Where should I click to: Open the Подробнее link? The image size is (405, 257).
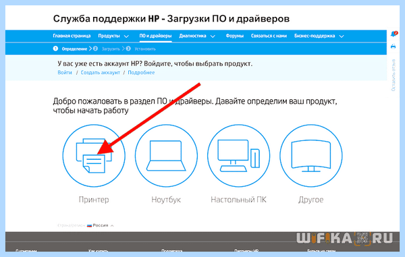[x=141, y=72]
